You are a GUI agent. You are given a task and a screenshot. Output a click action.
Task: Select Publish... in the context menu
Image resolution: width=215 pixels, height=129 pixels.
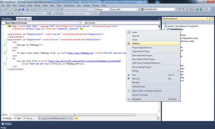(153, 43)
